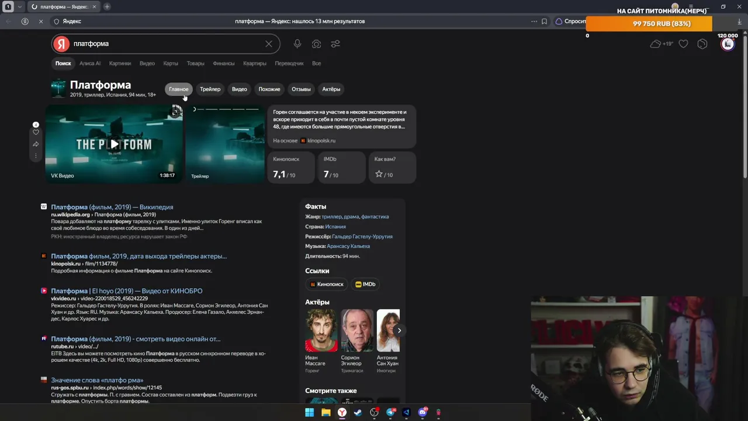748x421 pixels.
Task: Open a new browser tab
Action: point(107,6)
